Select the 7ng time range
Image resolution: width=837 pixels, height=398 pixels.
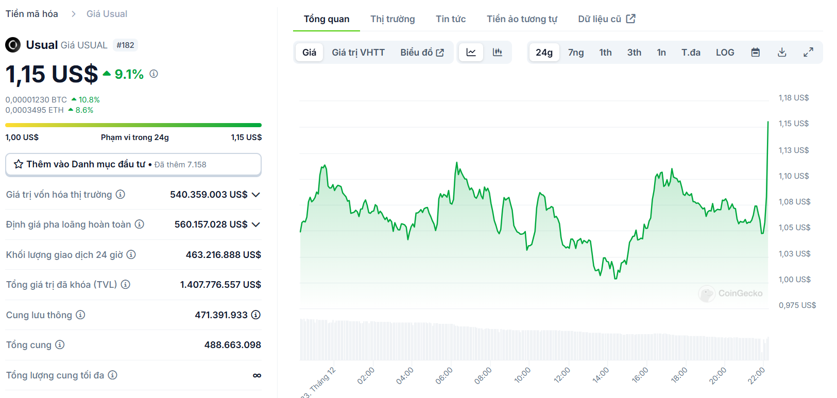576,52
